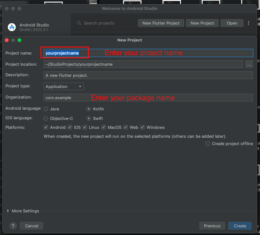Click the browse folder ellipsis button
Image resolution: width=260 pixels, height=235 pixels.
(x=249, y=64)
